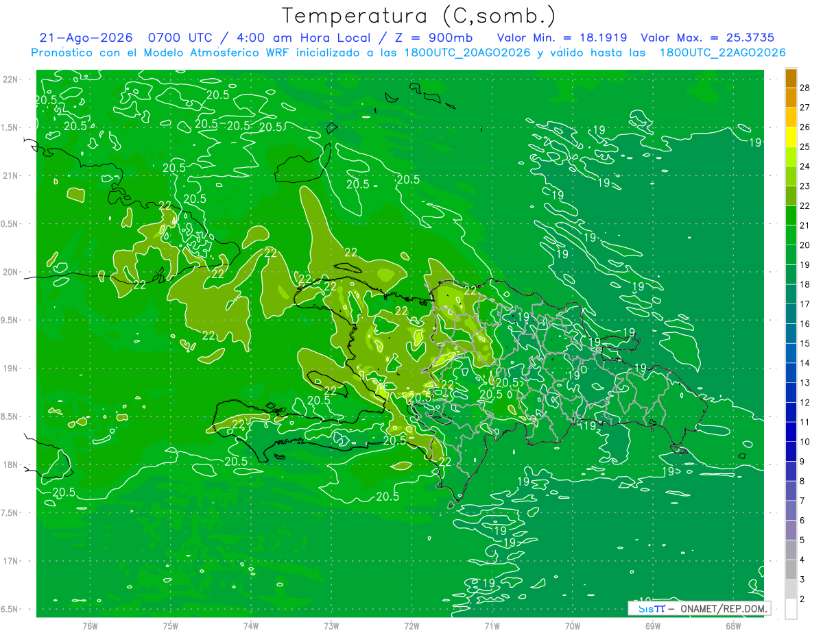Click the color scale label 25
This screenshot has width=823, height=635.
(x=804, y=146)
